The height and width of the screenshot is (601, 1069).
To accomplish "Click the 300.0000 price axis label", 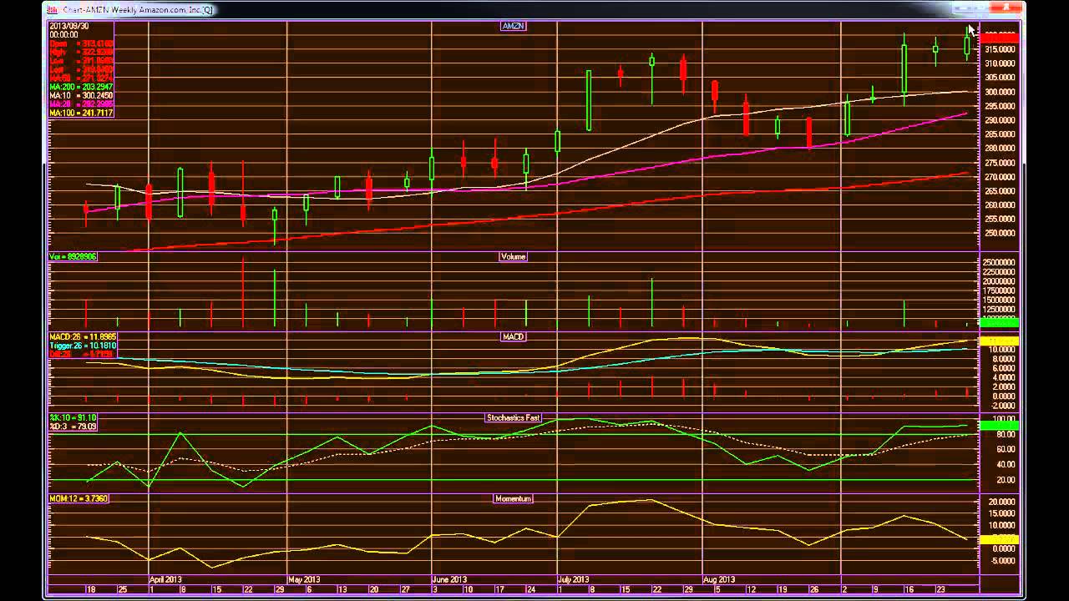I will pos(1001,92).
